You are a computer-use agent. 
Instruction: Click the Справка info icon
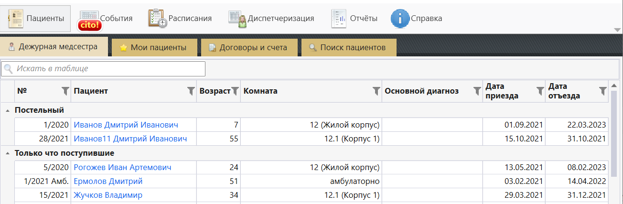[x=400, y=19]
